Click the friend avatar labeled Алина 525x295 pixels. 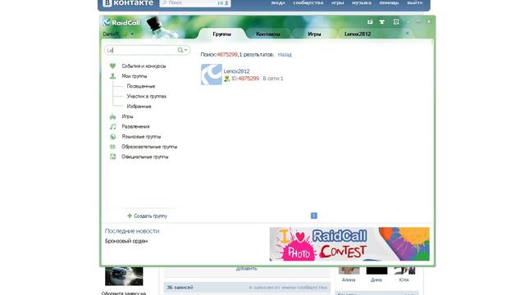click(x=349, y=270)
